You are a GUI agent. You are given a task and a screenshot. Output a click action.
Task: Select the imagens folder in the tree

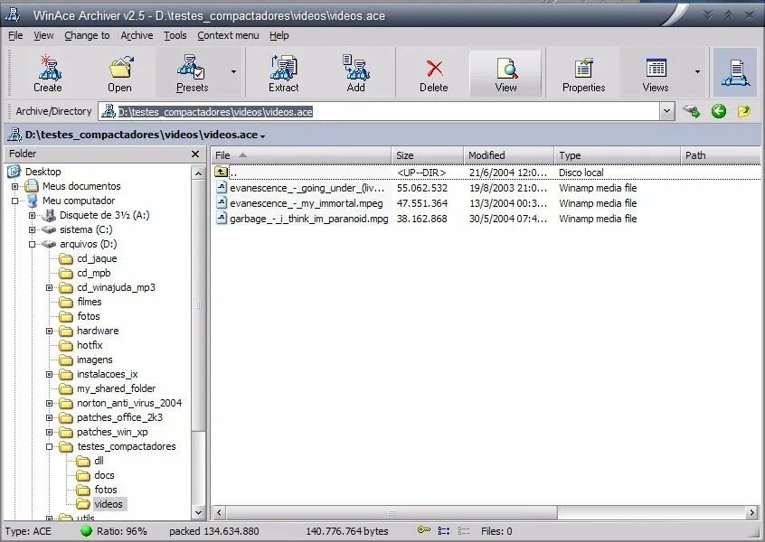94,360
